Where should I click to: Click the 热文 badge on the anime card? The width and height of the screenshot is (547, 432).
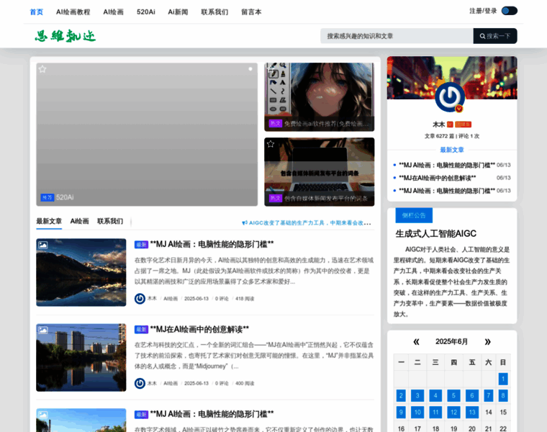[x=275, y=124]
